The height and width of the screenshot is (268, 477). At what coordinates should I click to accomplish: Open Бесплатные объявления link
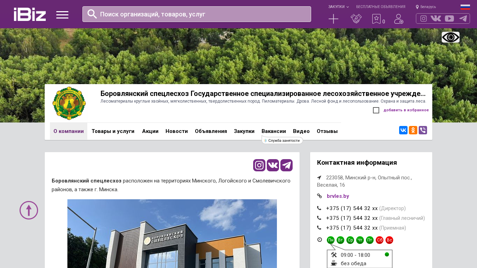(381, 7)
